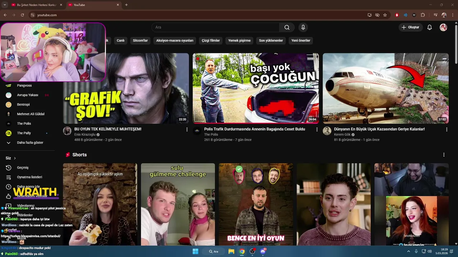
Task: Open Chrome extensions puzzle menu
Action: point(423,15)
